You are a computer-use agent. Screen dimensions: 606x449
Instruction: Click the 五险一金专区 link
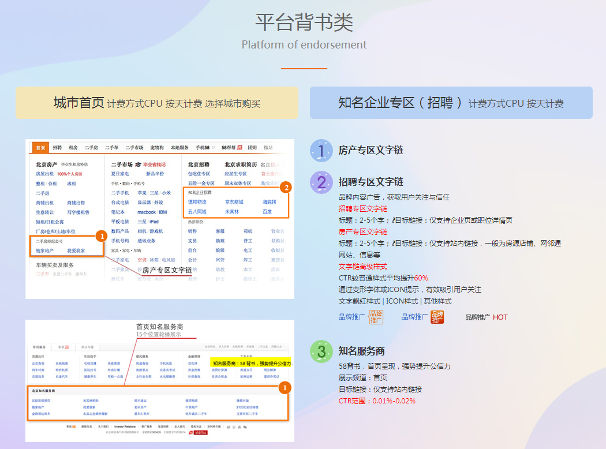(201, 183)
